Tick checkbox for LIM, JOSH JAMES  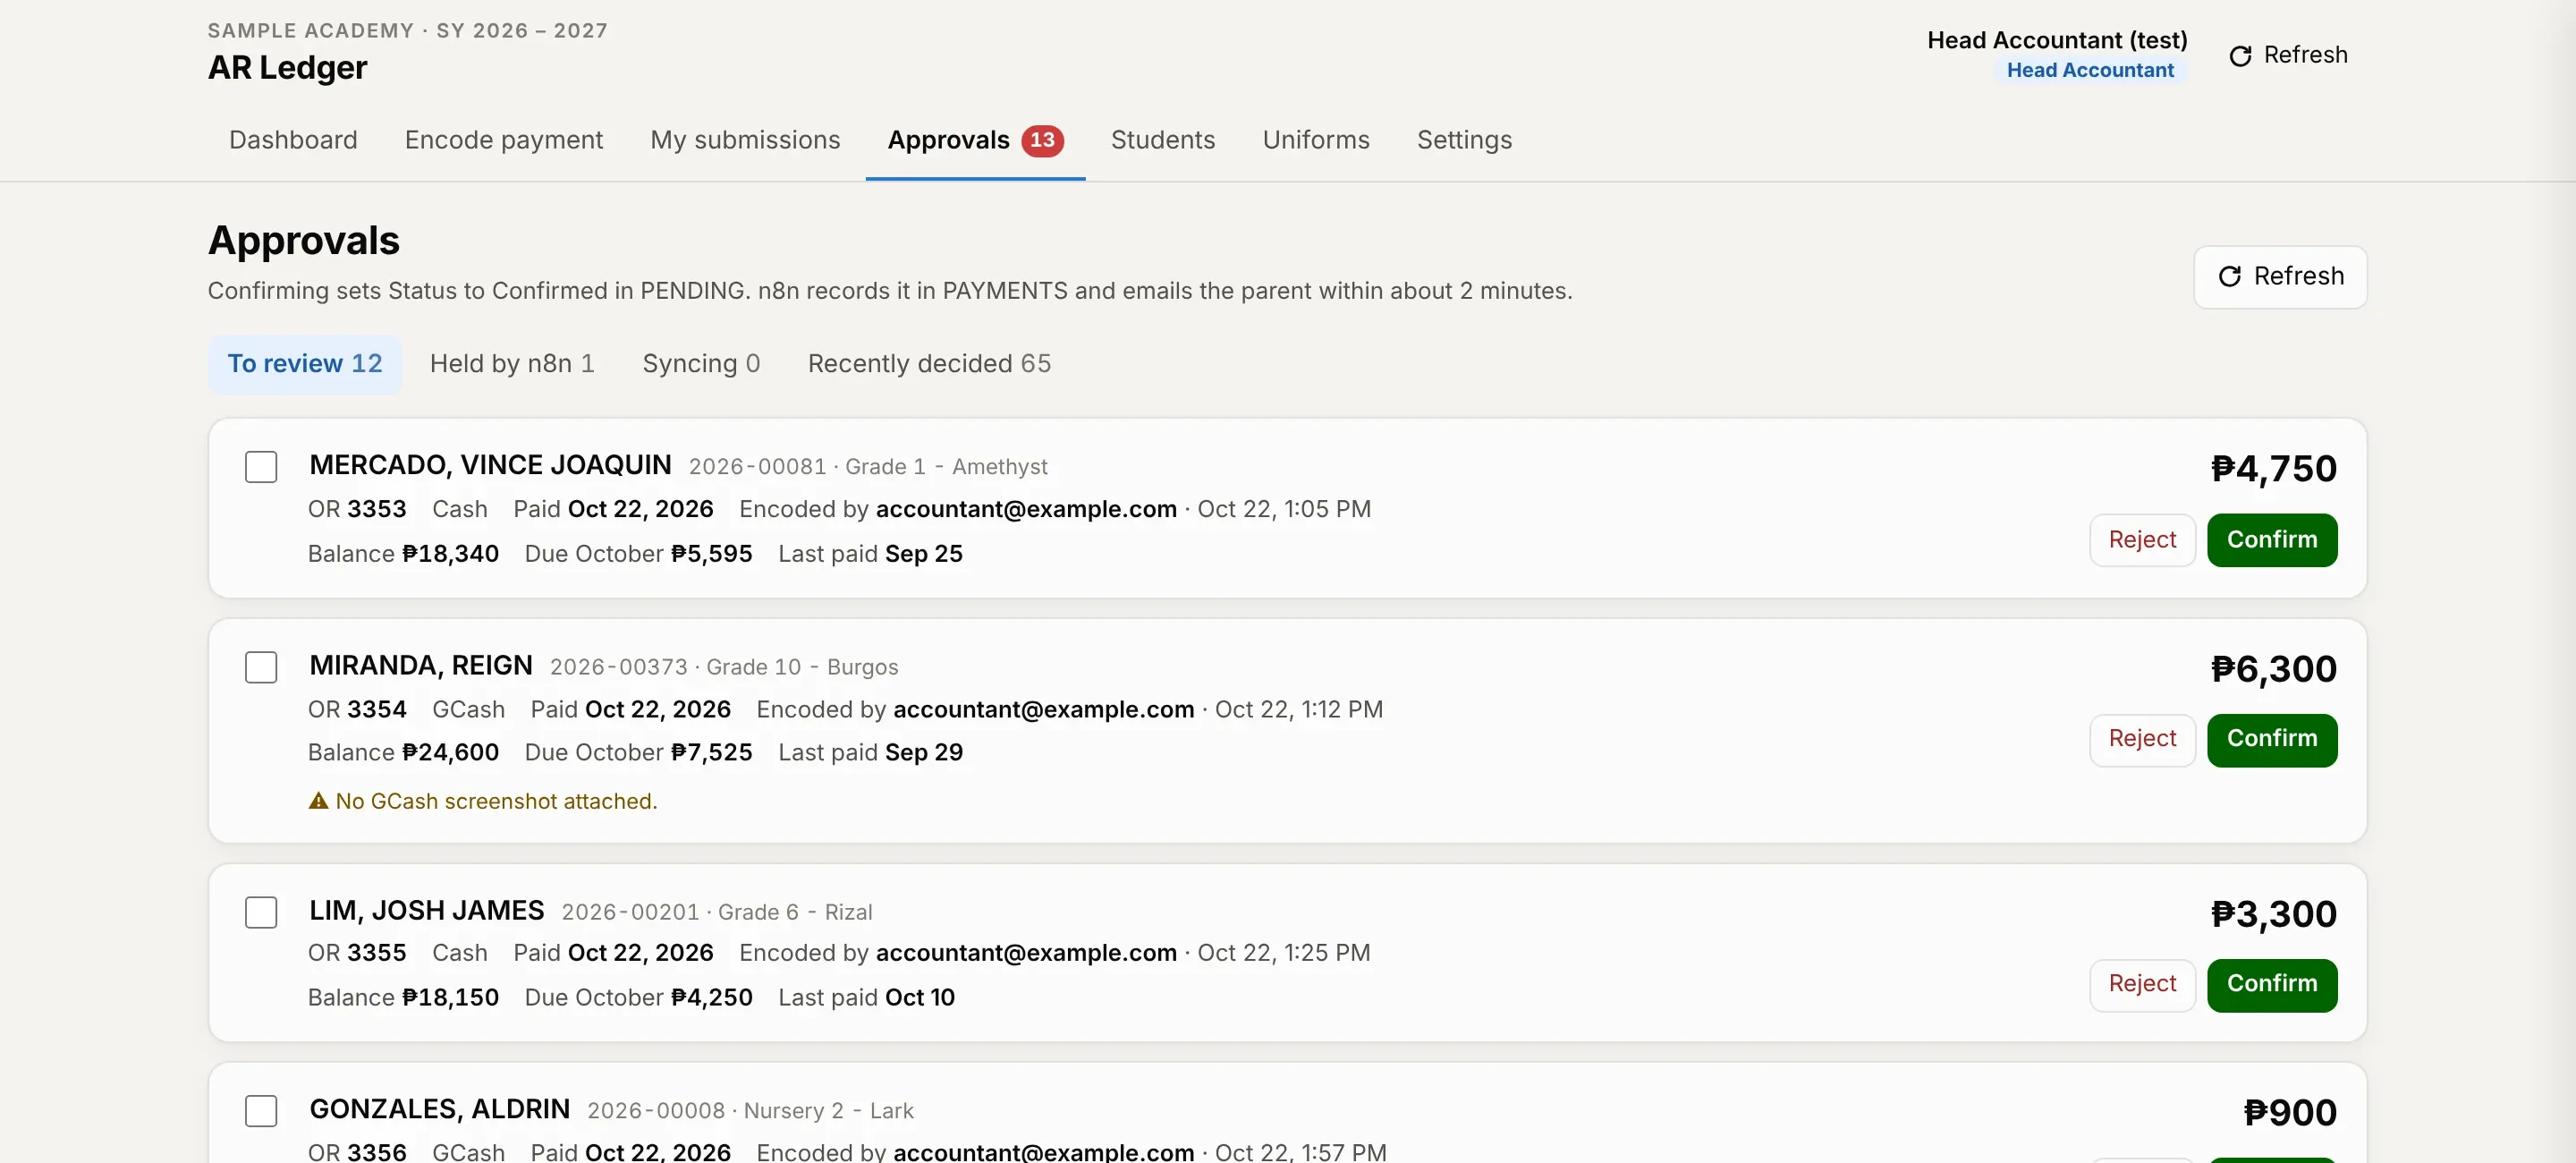pos(261,912)
